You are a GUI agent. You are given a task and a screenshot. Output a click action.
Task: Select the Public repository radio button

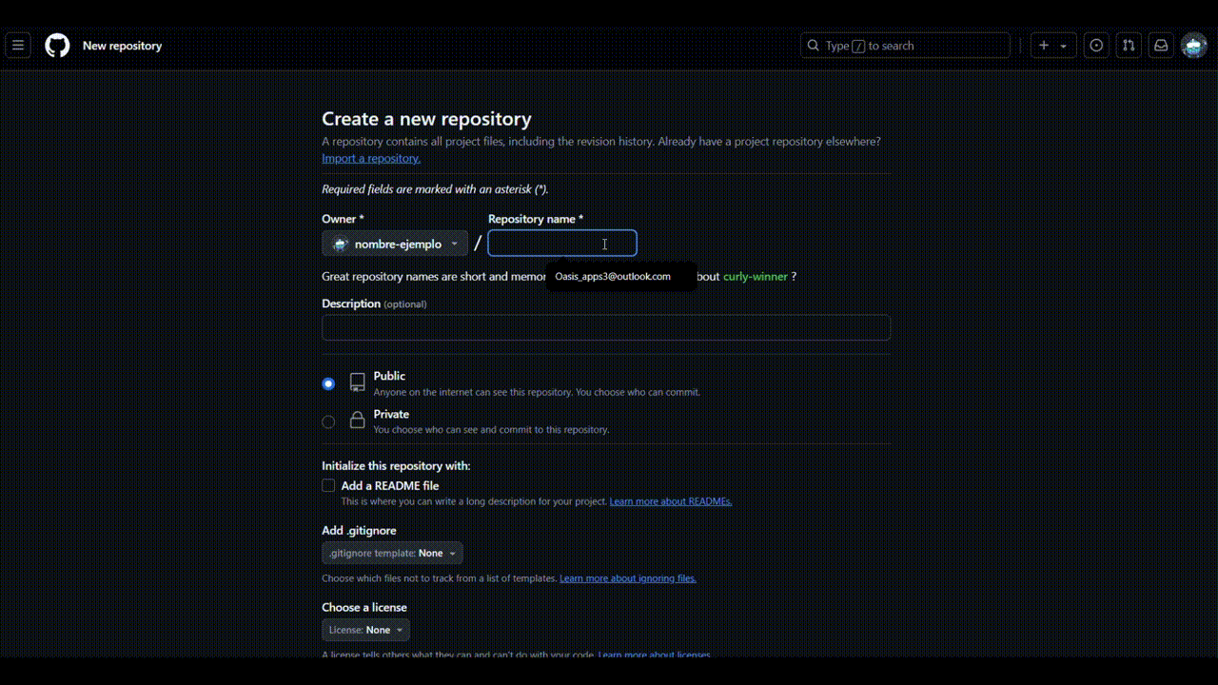(328, 383)
